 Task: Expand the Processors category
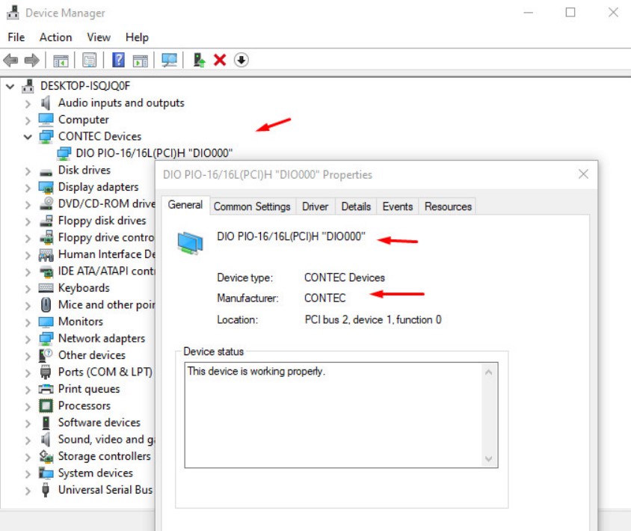coord(28,407)
